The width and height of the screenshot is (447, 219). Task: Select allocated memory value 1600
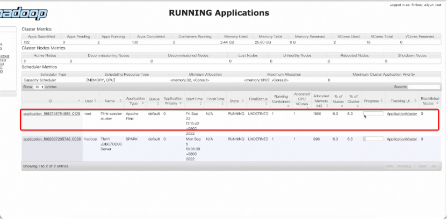click(x=317, y=114)
